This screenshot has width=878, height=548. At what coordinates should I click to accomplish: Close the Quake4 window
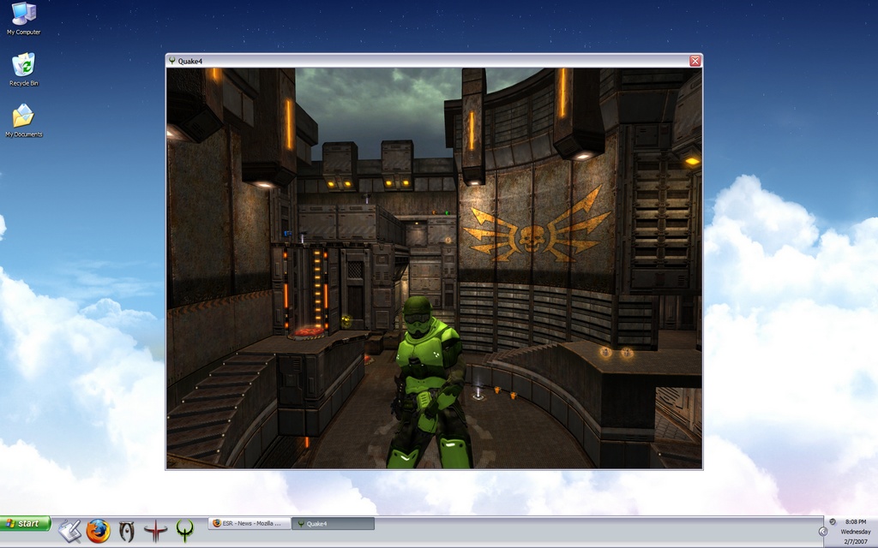point(695,61)
